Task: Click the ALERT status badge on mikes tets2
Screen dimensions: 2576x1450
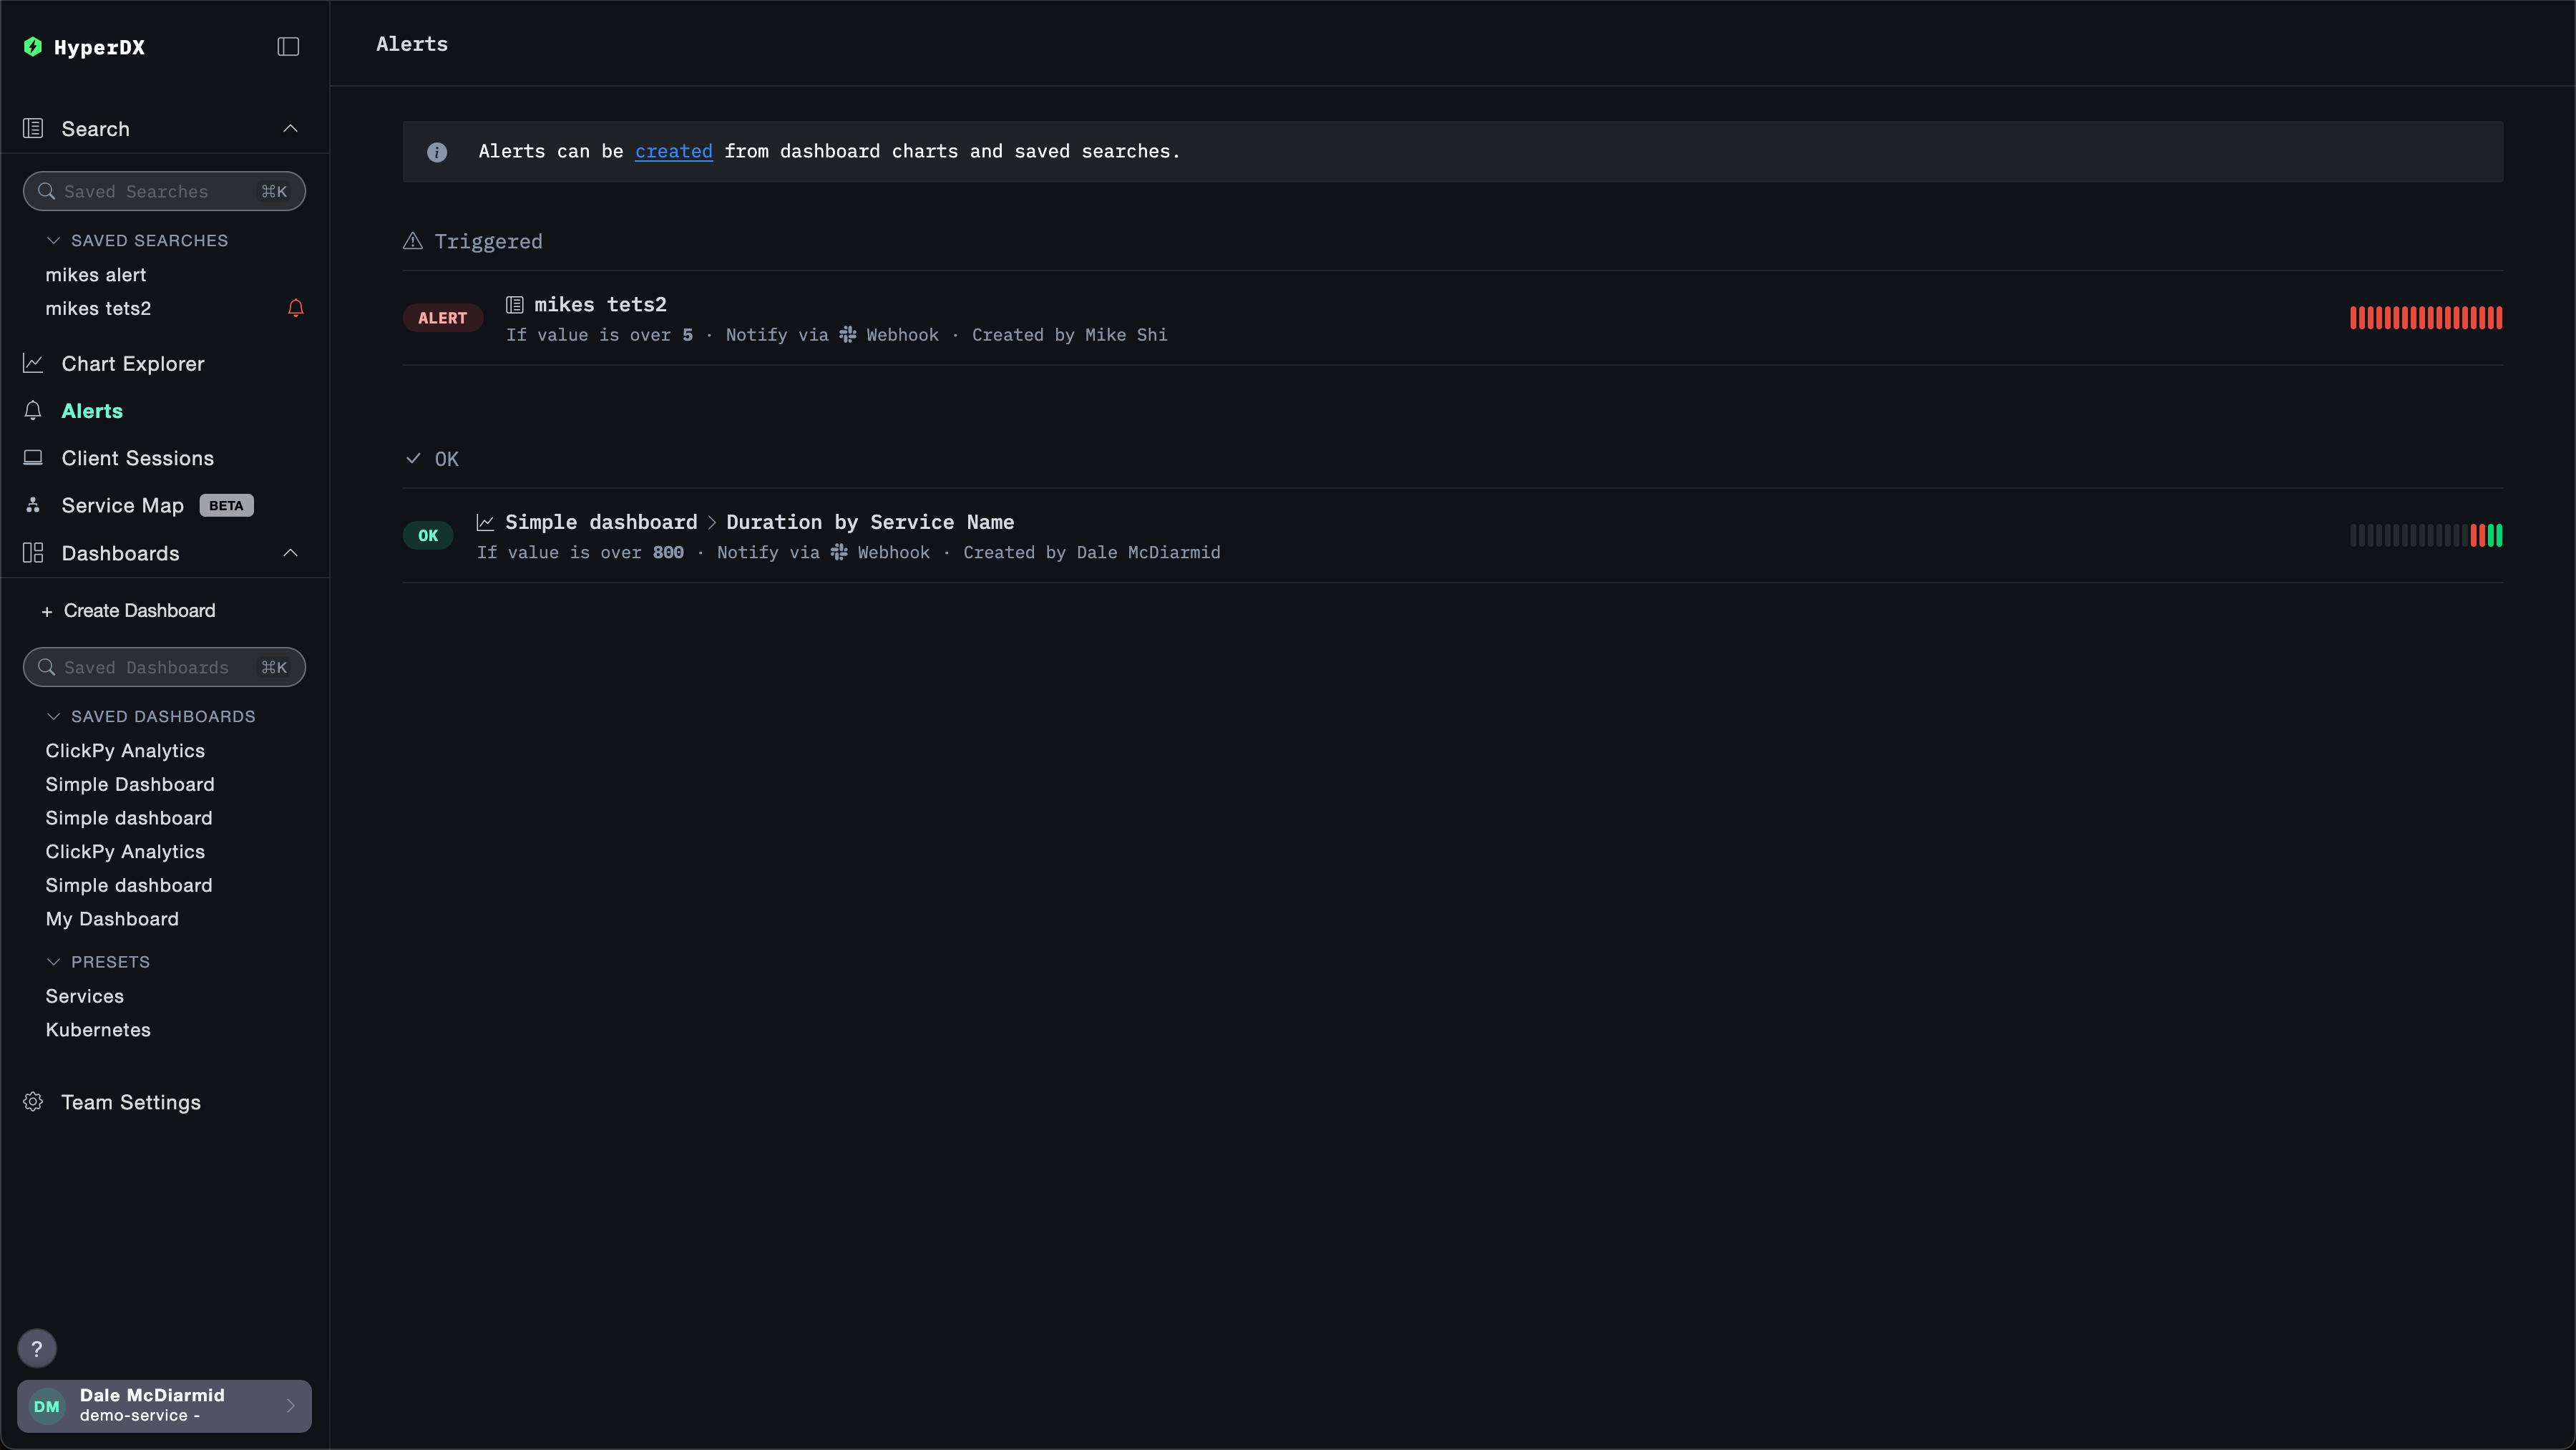Action: pyautogui.click(x=442, y=317)
